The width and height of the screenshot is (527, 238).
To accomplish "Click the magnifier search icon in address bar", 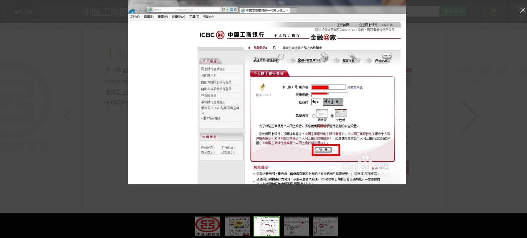I will (x=223, y=9).
